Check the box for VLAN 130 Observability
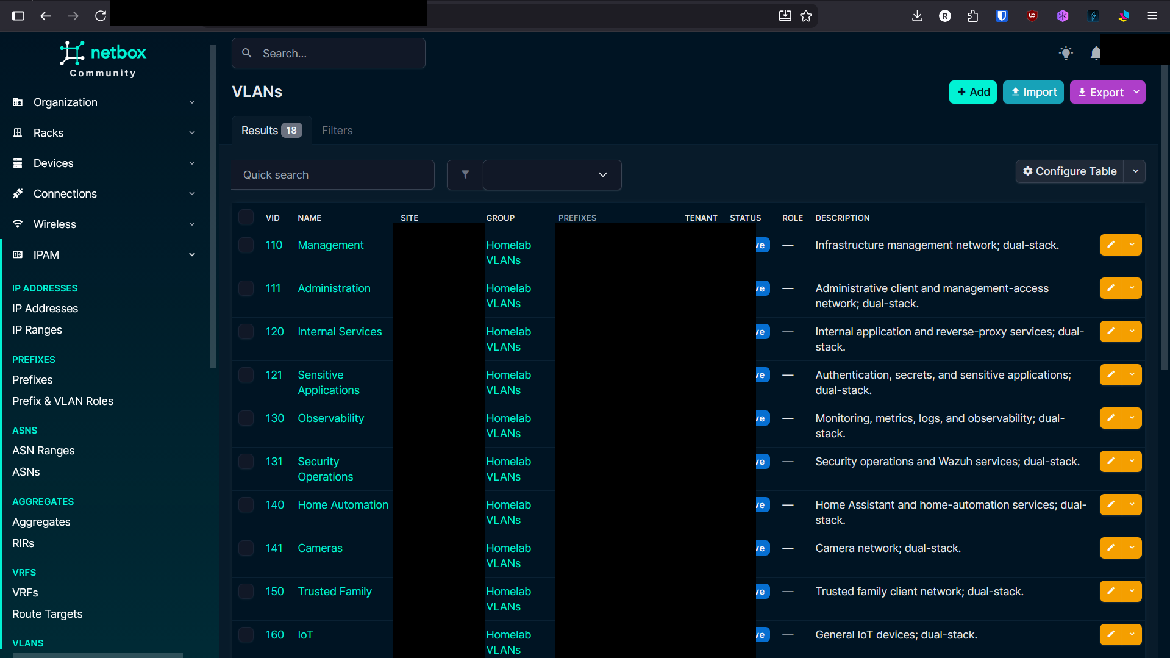Image resolution: width=1170 pixels, height=658 pixels. (x=246, y=418)
